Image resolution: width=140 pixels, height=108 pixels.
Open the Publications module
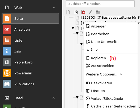pos(30,84)
